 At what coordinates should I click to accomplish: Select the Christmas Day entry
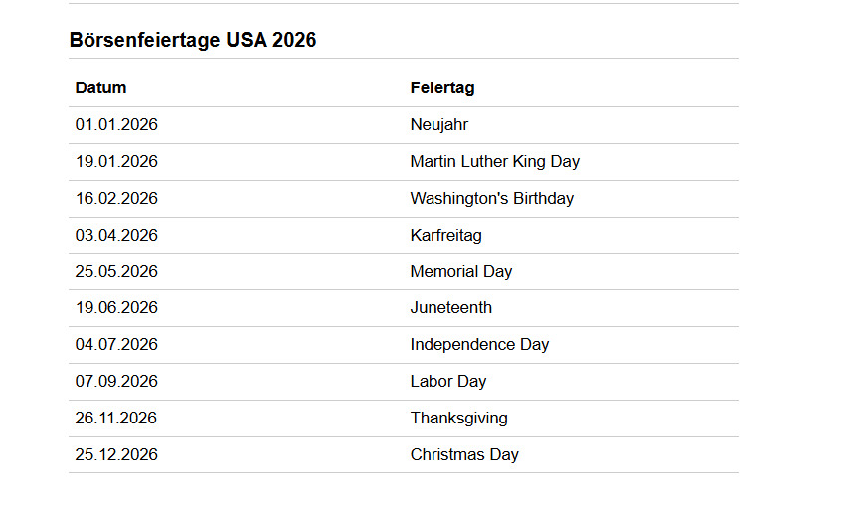click(x=464, y=455)
